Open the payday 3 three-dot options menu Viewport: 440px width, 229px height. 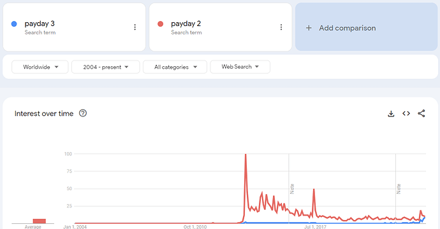tap(135, 27)
